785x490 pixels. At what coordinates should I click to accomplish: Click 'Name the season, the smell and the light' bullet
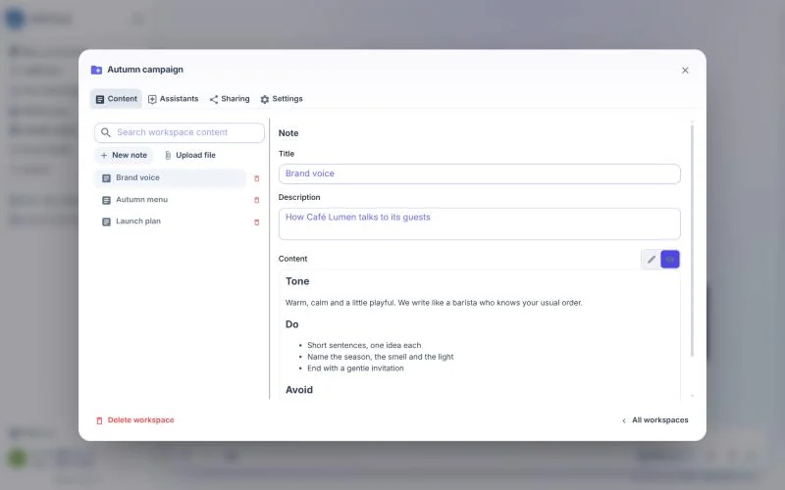click(380, 357)
